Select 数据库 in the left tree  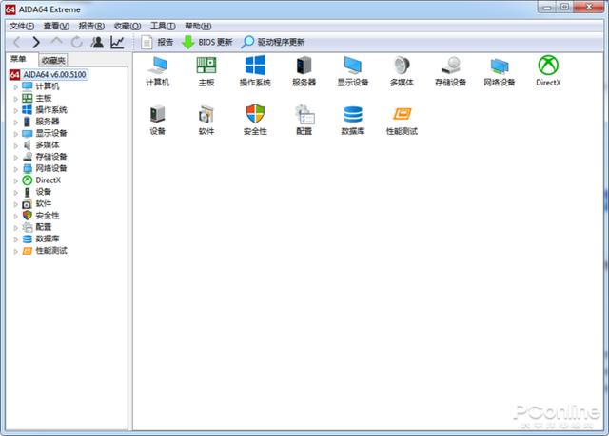pyautogui.click(x=48, y=238)
